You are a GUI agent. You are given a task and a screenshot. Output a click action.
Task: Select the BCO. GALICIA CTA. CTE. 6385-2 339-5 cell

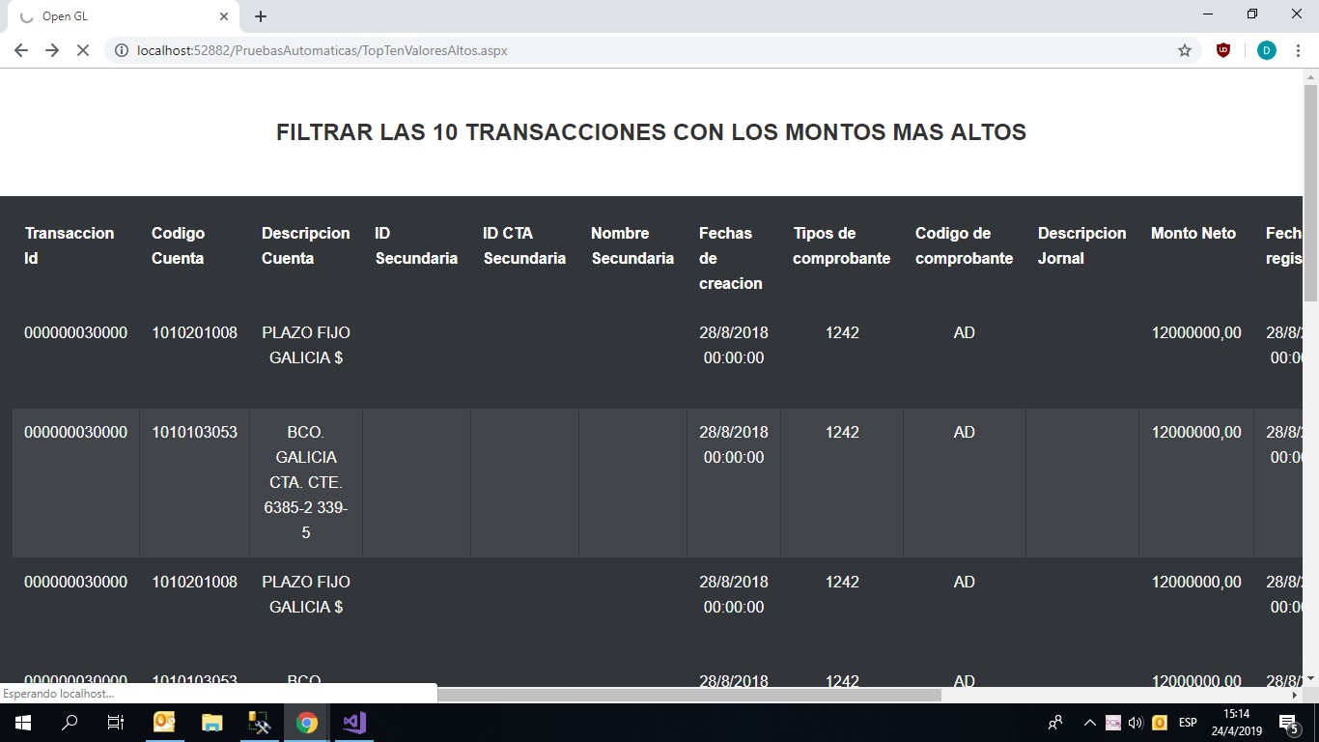point(306,482)
